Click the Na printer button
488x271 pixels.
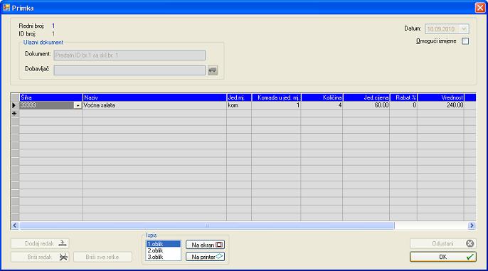pos(206,257)
